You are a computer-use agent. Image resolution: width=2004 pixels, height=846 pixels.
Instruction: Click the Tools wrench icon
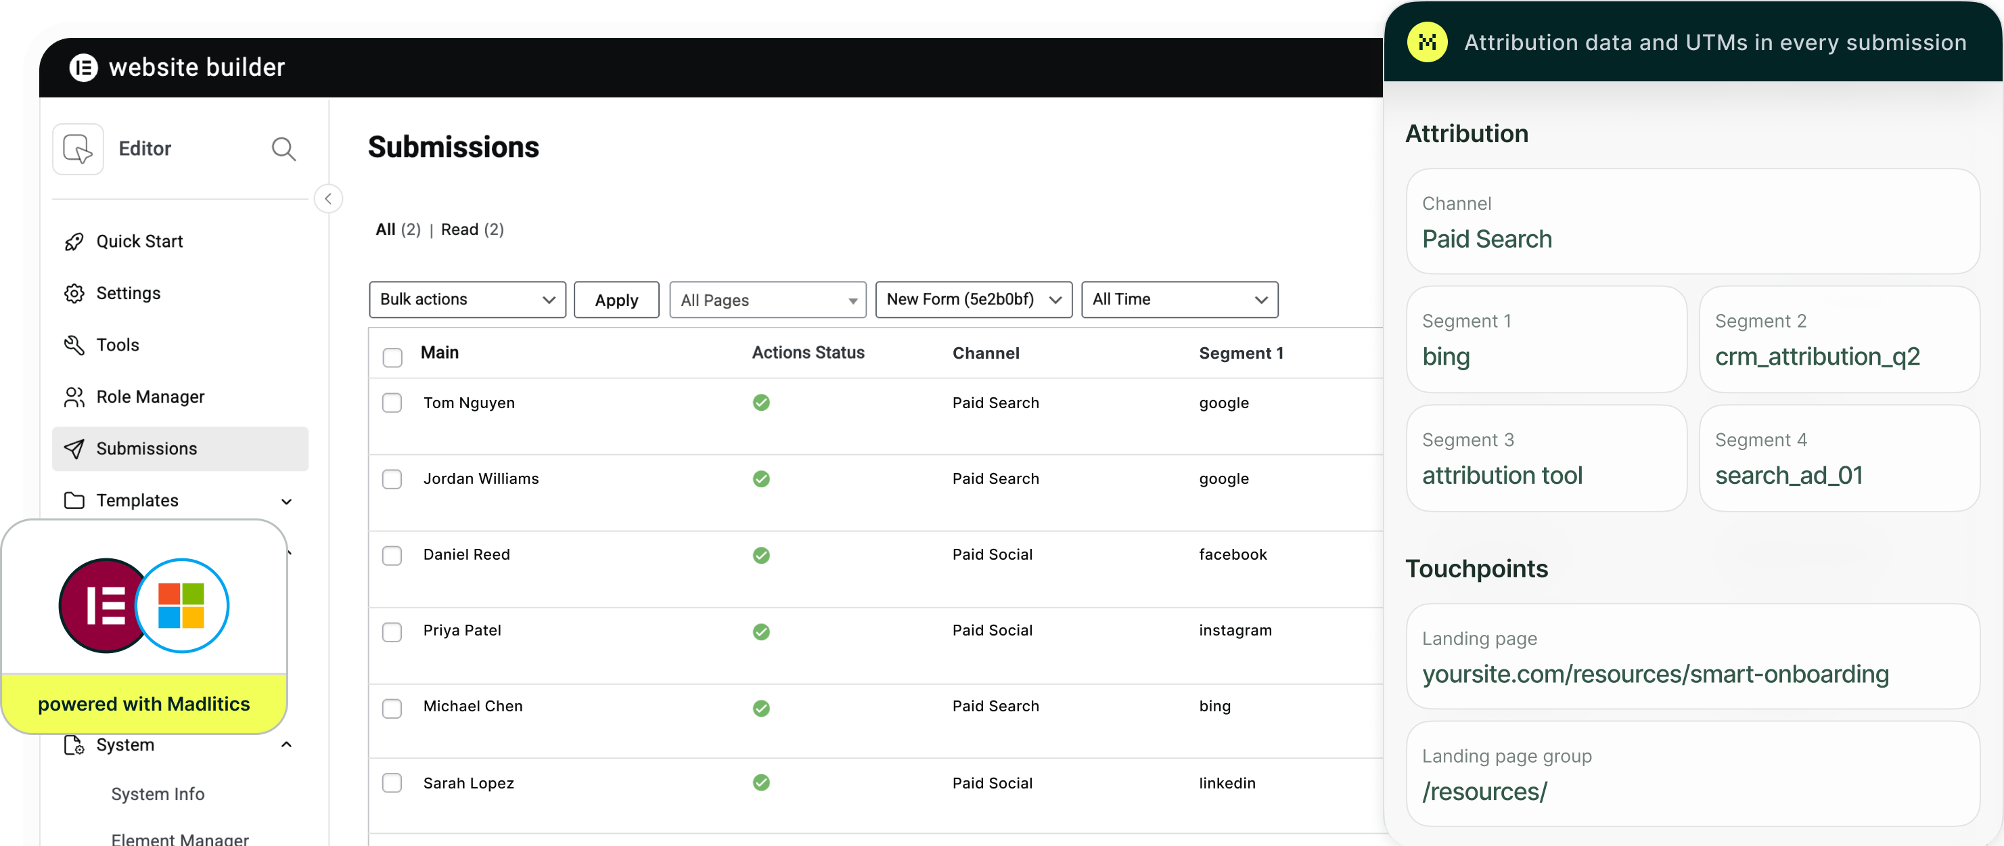74,346
